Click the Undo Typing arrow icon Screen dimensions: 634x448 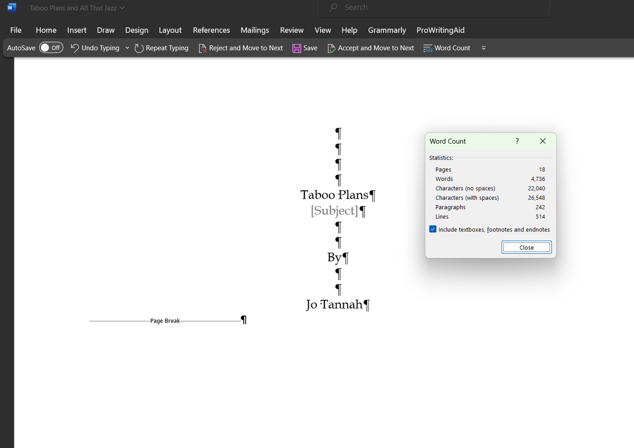click(75, 48)
